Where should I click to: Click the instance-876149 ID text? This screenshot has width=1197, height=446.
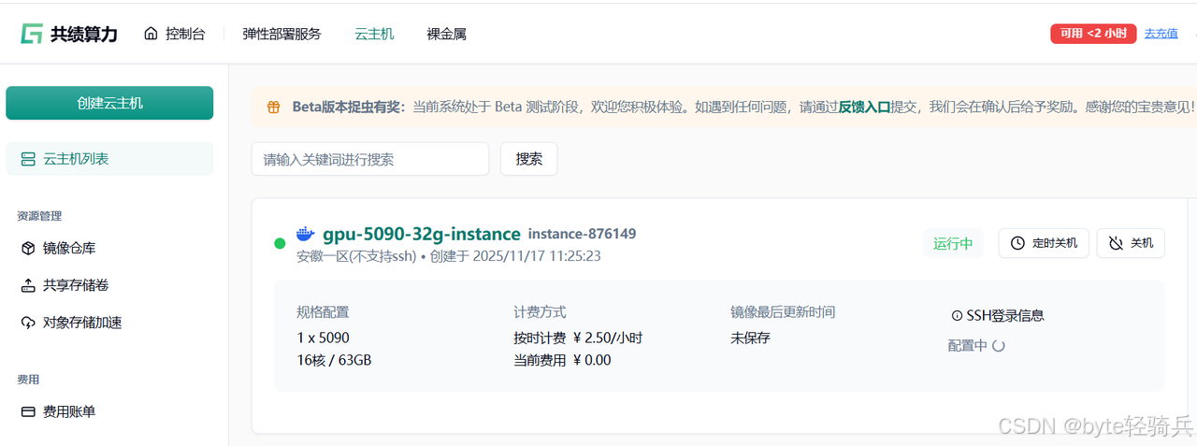click(x=582, y=234)
